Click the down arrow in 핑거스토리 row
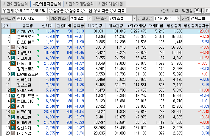This screenshot has width=210, height=136. pos(57,69)
